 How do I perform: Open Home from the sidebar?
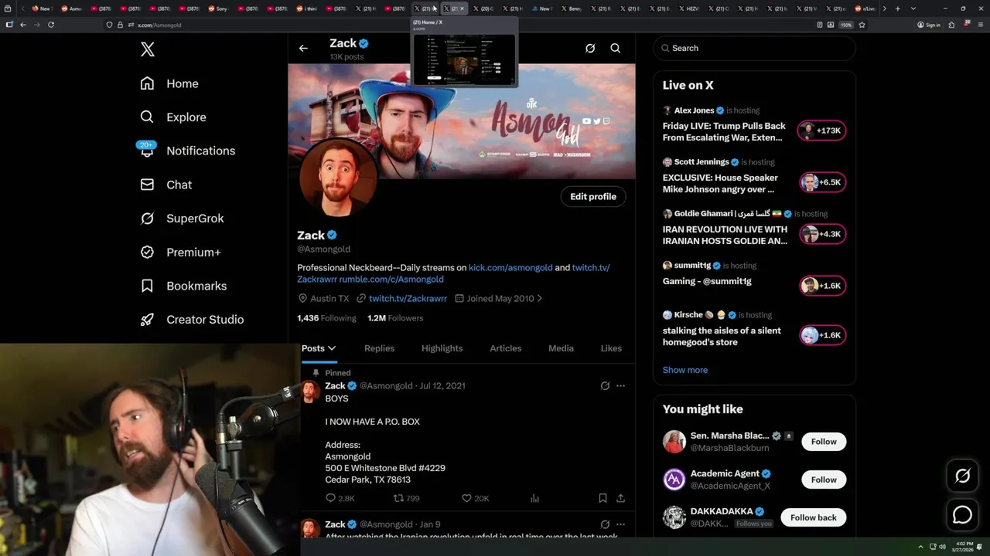coord(169,83)
